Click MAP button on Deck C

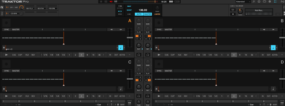coord(122,105)
